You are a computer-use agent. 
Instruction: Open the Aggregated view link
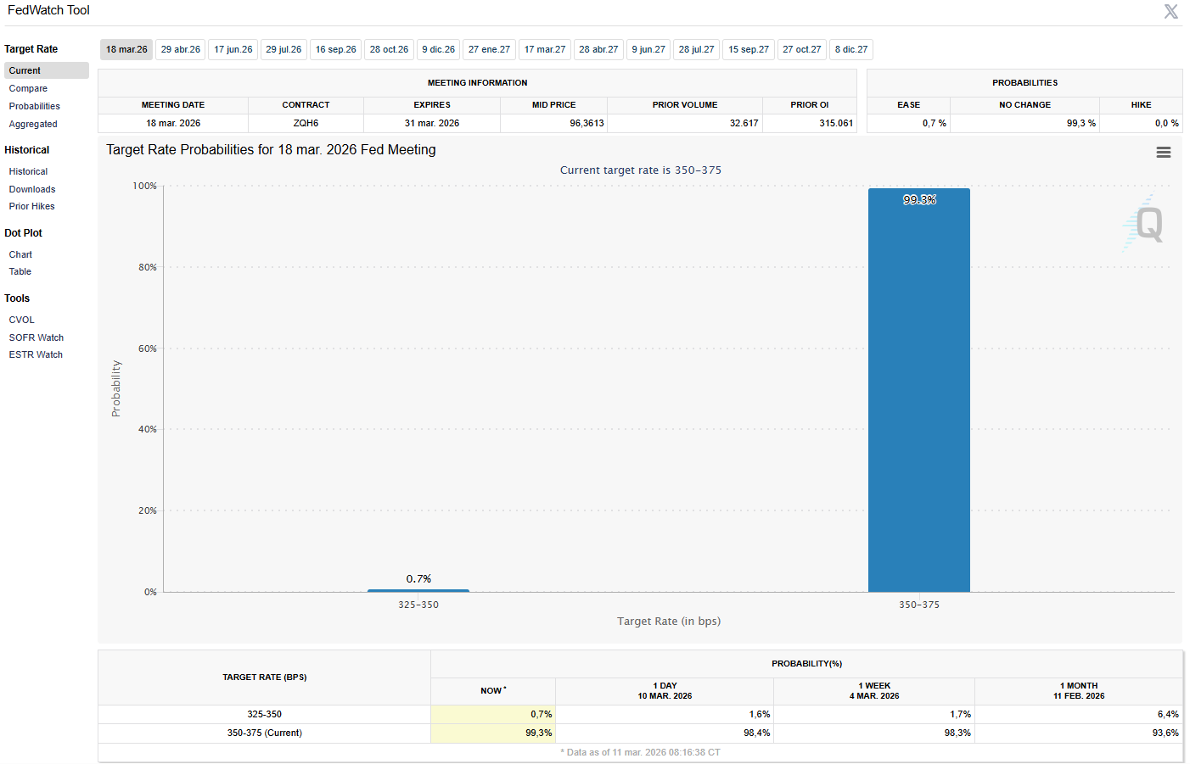tap(33, 125)
